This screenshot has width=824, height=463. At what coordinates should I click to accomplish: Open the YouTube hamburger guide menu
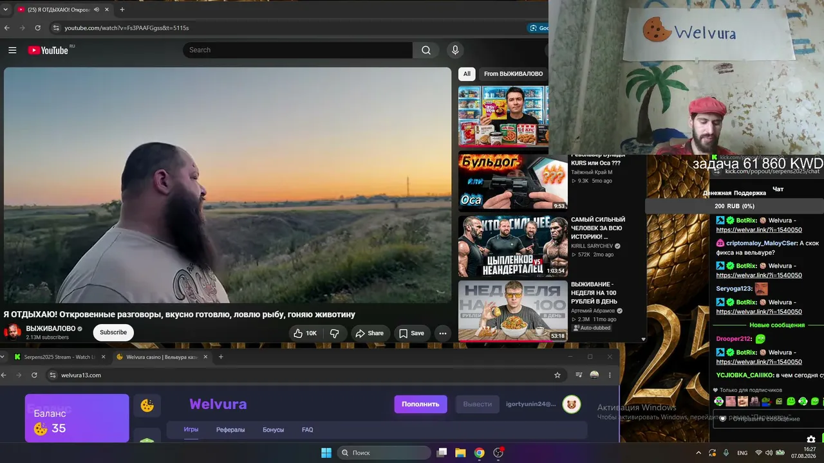(x=12, y=50)
